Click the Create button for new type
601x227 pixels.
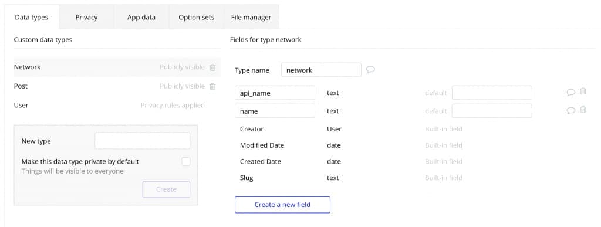[x=166, y=189]
